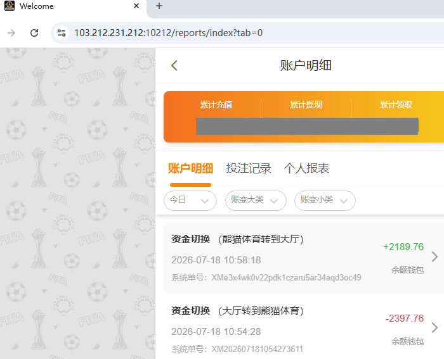Click the back arrow beside 账户明细 title

[x=174, y=65]
